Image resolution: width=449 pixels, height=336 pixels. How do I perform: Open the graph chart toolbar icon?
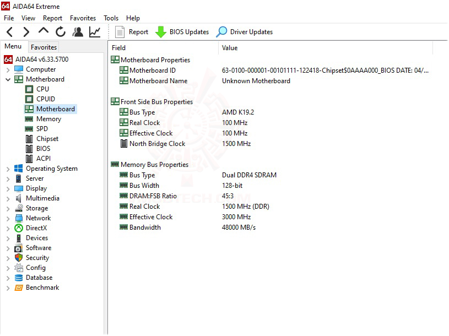point(95,32)
